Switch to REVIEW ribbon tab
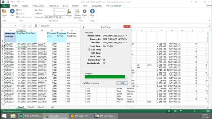 [75, 6]
